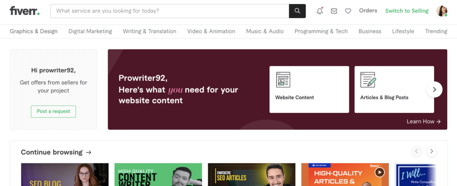Open the SEO Blog gig thumbnail

[65, 174]
